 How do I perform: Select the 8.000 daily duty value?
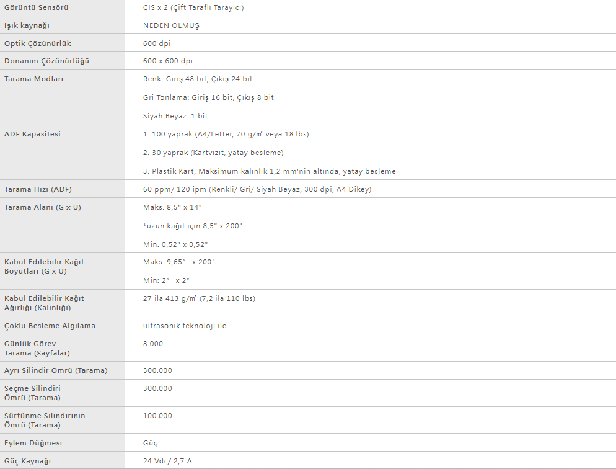[x=153, y=344]
